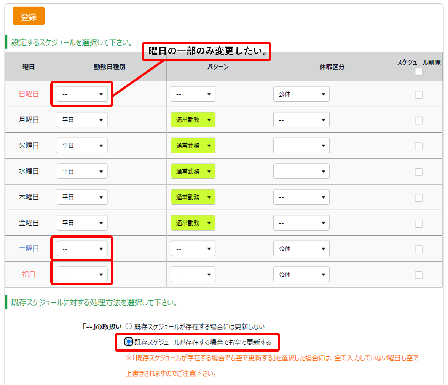Expand the 金曜日 通常勤務 pattern dropdown
Screen dimensions: 448x385
click(193, 223)
